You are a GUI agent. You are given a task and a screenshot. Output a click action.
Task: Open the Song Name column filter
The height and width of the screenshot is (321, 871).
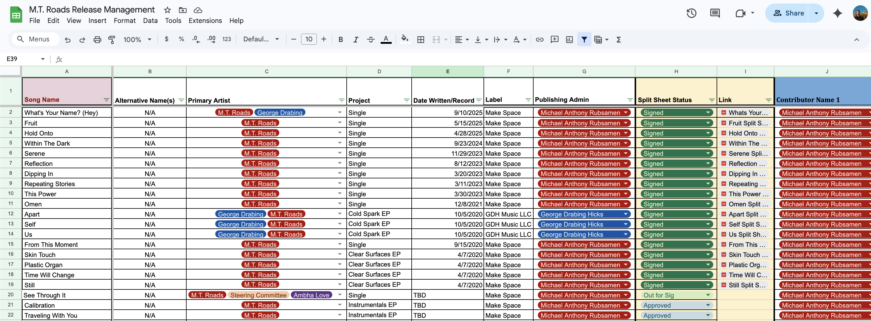pyautogui.click(x=106, y=100)
